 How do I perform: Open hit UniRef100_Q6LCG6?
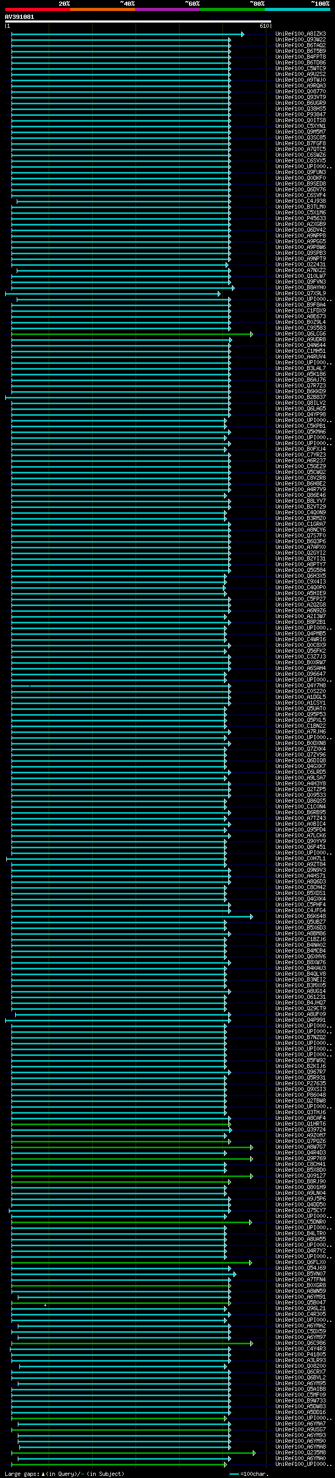(300, 334)
